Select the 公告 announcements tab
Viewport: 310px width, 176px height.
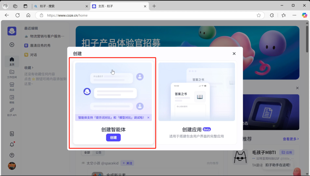click(98, 153)
